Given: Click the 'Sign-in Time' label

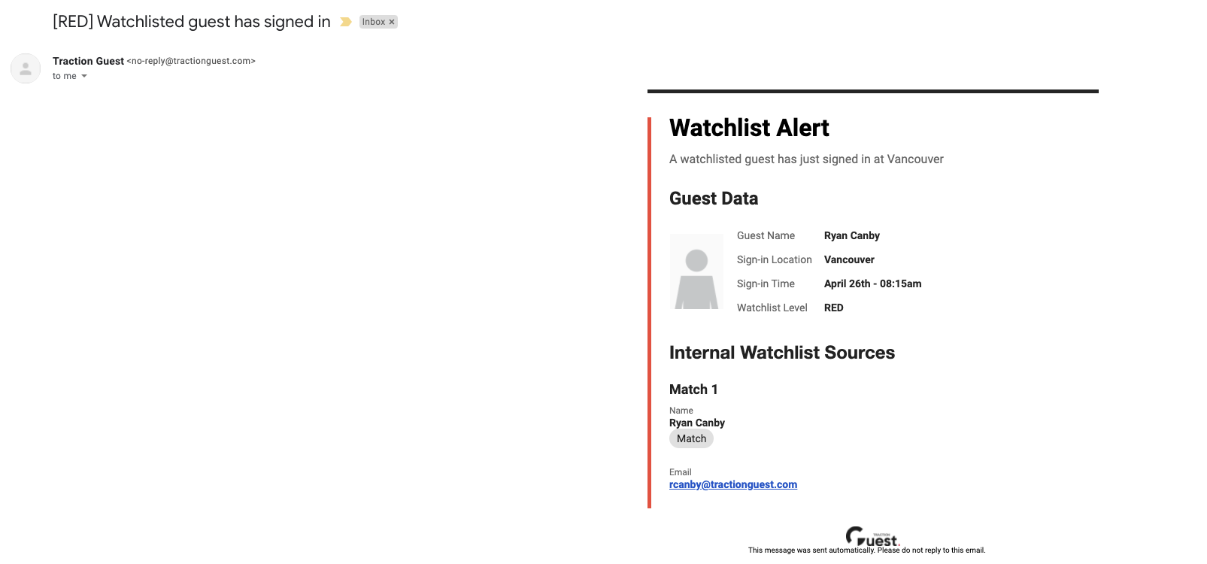Looking at the screenshot, I should tap(766, 284).
